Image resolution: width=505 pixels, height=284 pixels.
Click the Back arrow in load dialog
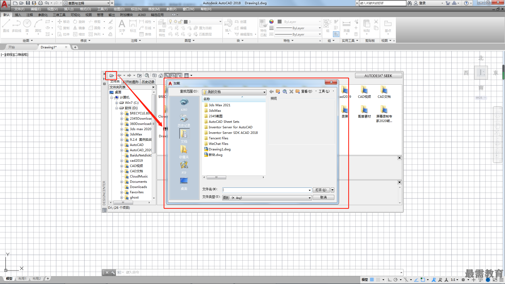pyautogui.click(x=271, y=92)
